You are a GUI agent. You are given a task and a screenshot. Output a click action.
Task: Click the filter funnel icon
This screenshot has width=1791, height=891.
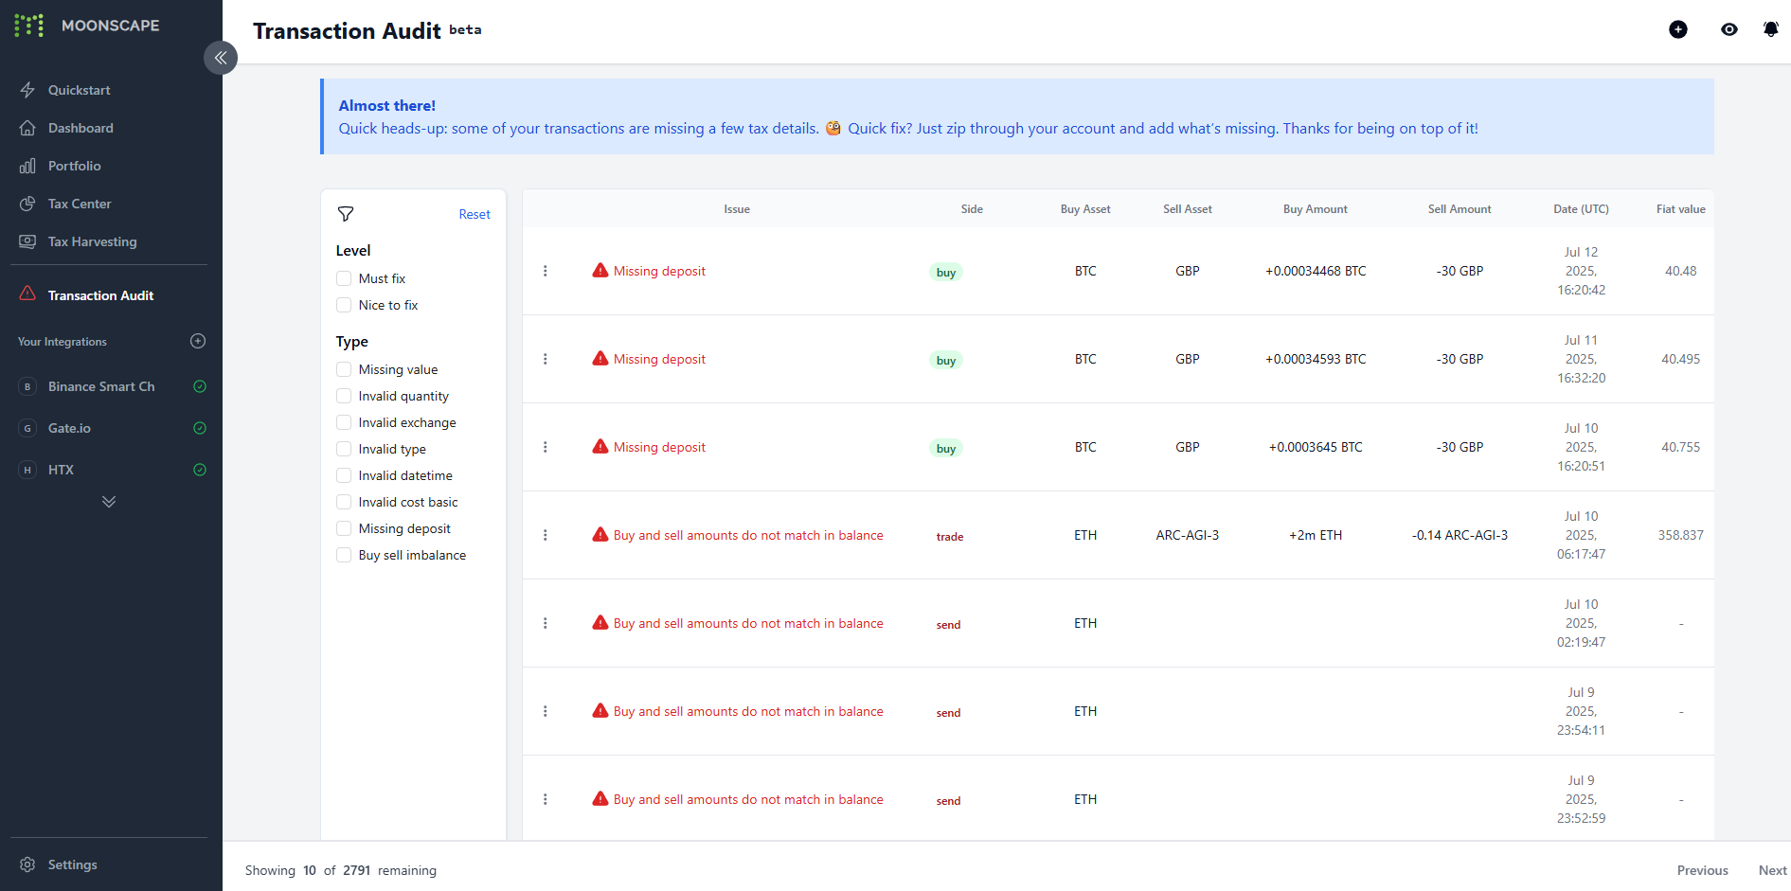346,214
